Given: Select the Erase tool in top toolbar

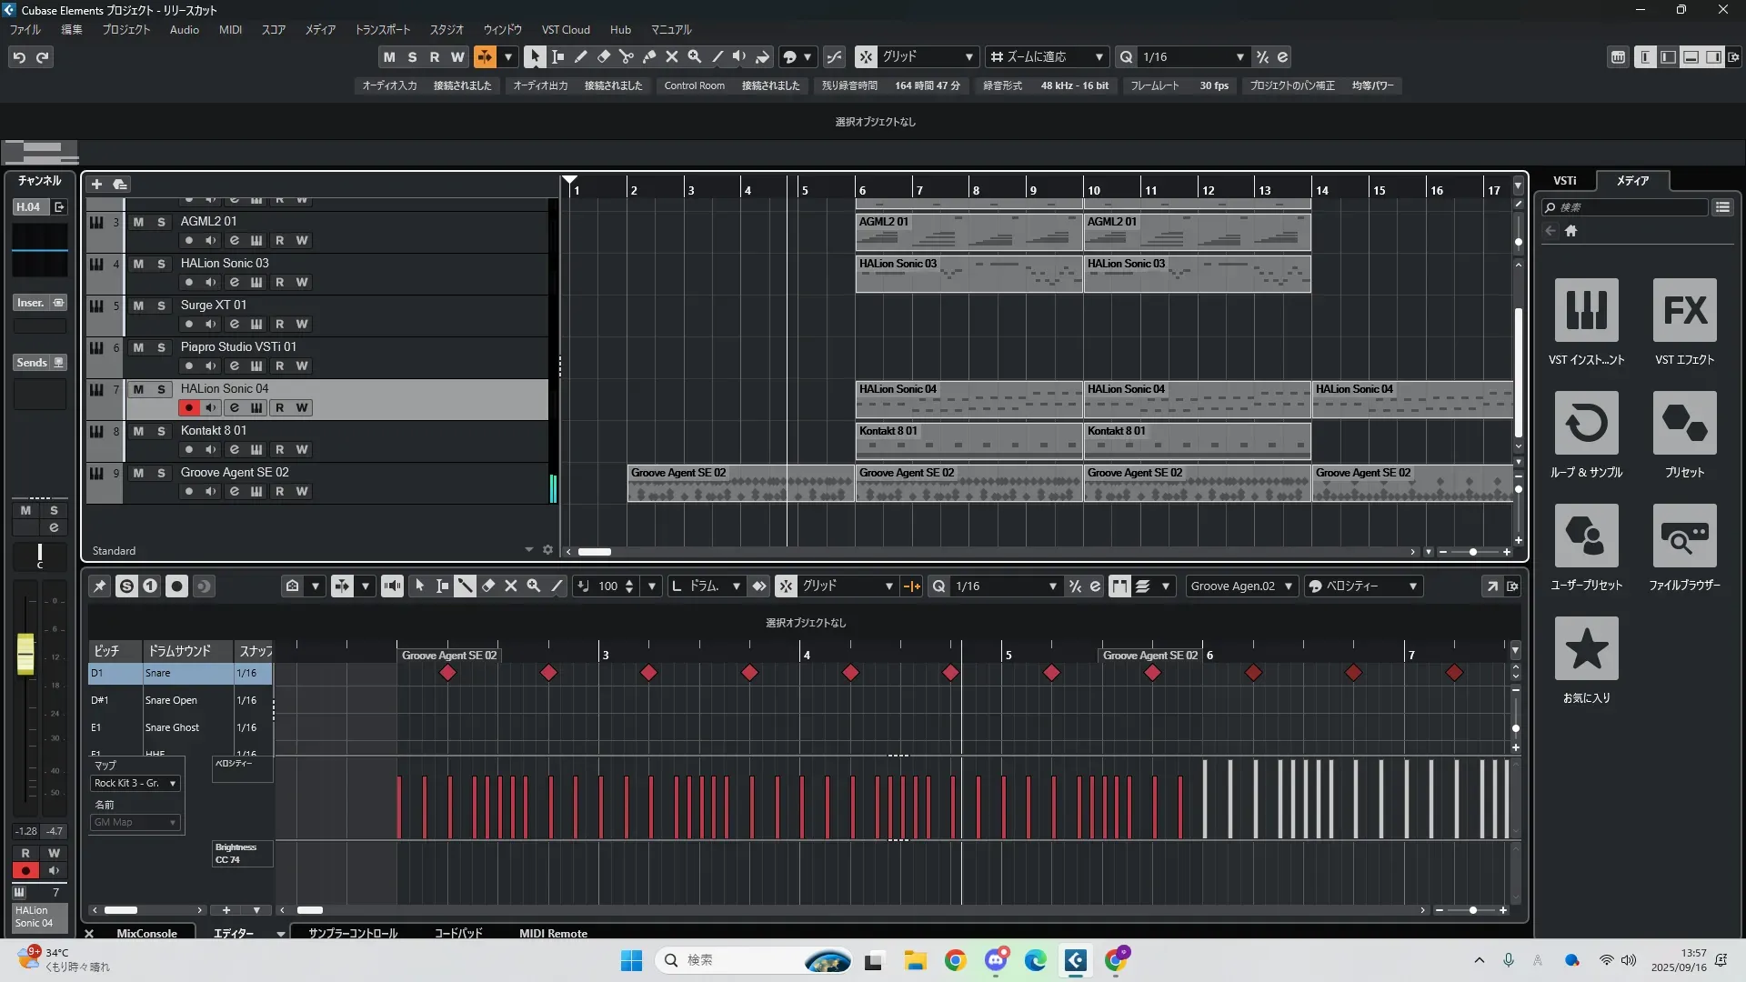Looking at the screenshot, I should click(x=603, y=56).
